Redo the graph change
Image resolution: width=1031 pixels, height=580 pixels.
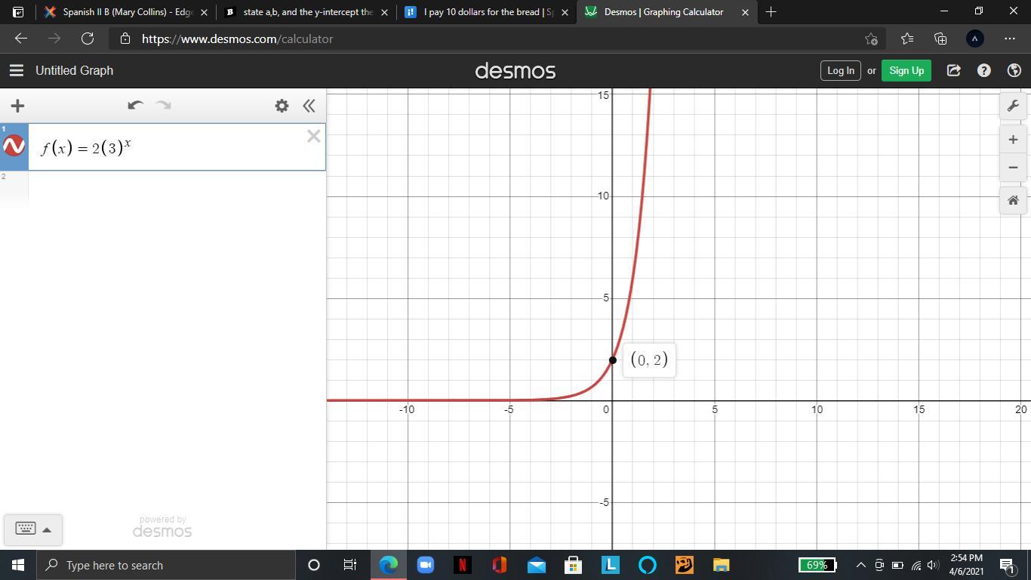click(163, 106)
